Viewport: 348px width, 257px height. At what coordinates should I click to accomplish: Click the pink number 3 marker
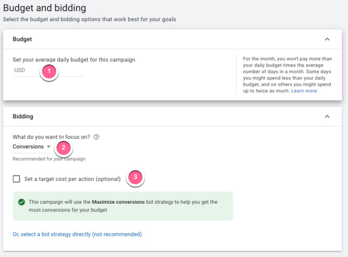pyautogui.click(x=135, y=177)
